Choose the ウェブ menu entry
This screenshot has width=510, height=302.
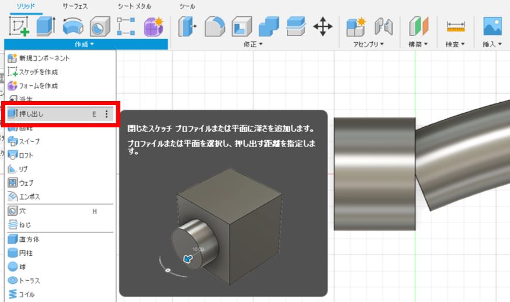[x=60, y=183]
